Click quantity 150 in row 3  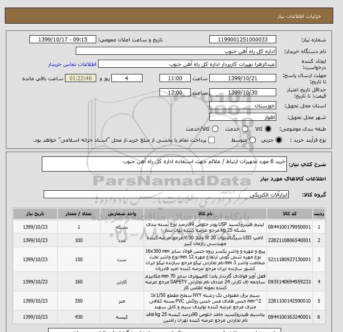[x=79, y=259]
